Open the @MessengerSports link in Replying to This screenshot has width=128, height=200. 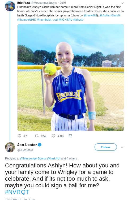point(33,158)
